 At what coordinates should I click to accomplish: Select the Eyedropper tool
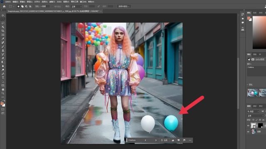click(3, 38)
